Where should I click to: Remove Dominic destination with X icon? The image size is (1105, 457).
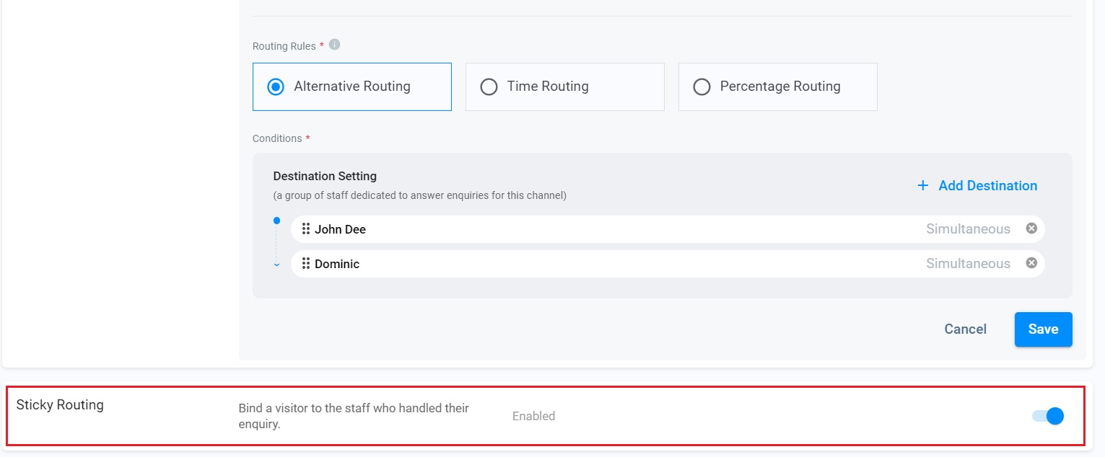1031,263
